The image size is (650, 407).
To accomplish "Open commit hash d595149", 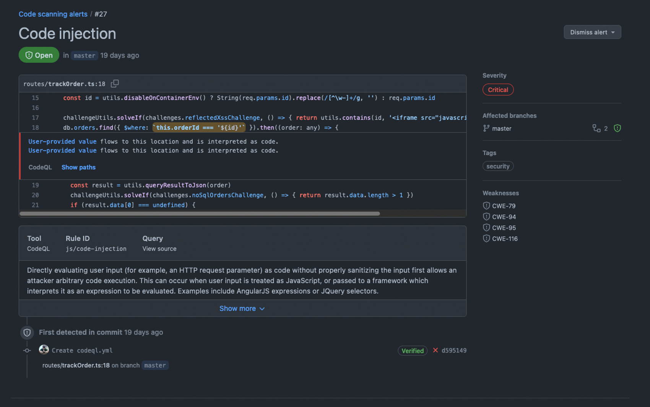I will click(454, 350).
